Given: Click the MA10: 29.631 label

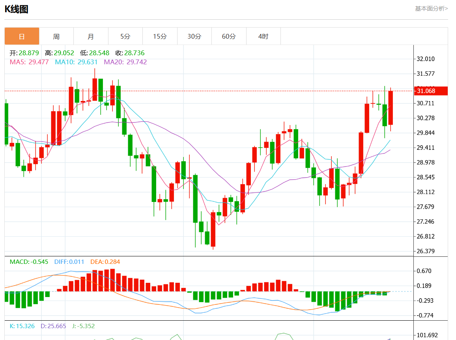Looking at the screenshot, I should click(76, 62).
